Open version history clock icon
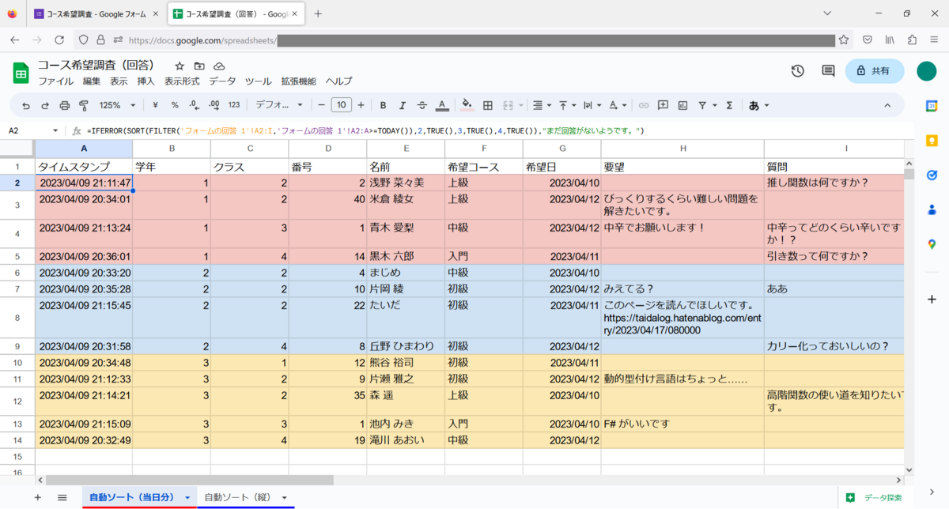Image resolution: width=949 pixels, height=509 pixels. (798, 71)
